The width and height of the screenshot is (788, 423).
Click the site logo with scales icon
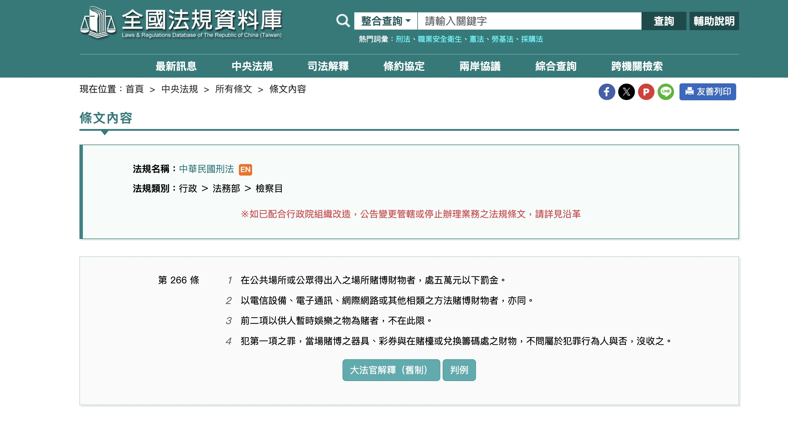tap(180, 23)
